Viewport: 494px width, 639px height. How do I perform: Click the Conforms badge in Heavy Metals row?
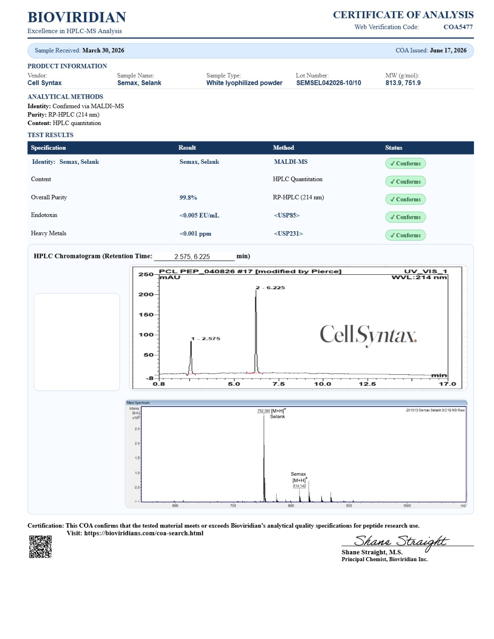(x=405, y=235)
